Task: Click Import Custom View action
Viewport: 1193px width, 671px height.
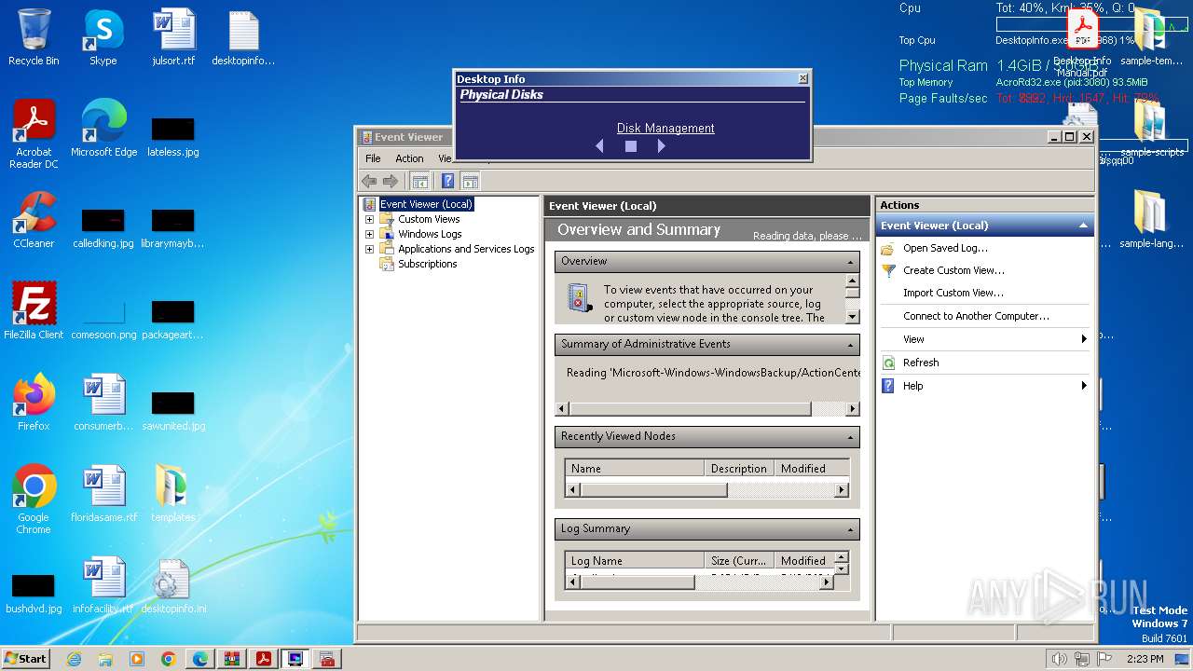Action: point(953,293)
